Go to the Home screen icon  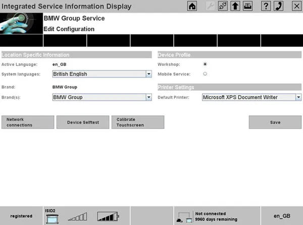tap(192, 6)
